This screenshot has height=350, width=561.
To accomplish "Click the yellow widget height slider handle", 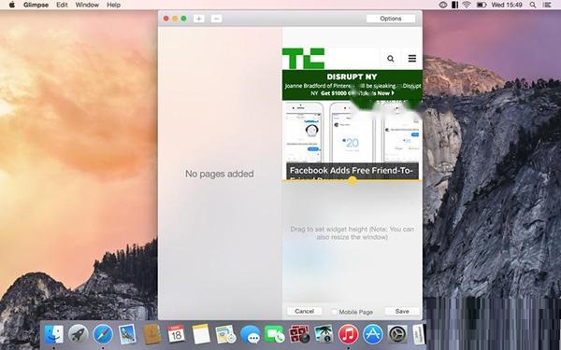I will pyautogui.click(x=352, y=180).
